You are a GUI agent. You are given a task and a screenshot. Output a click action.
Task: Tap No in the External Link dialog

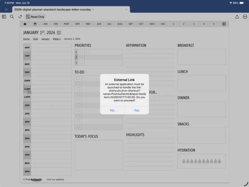coord(112,110)
